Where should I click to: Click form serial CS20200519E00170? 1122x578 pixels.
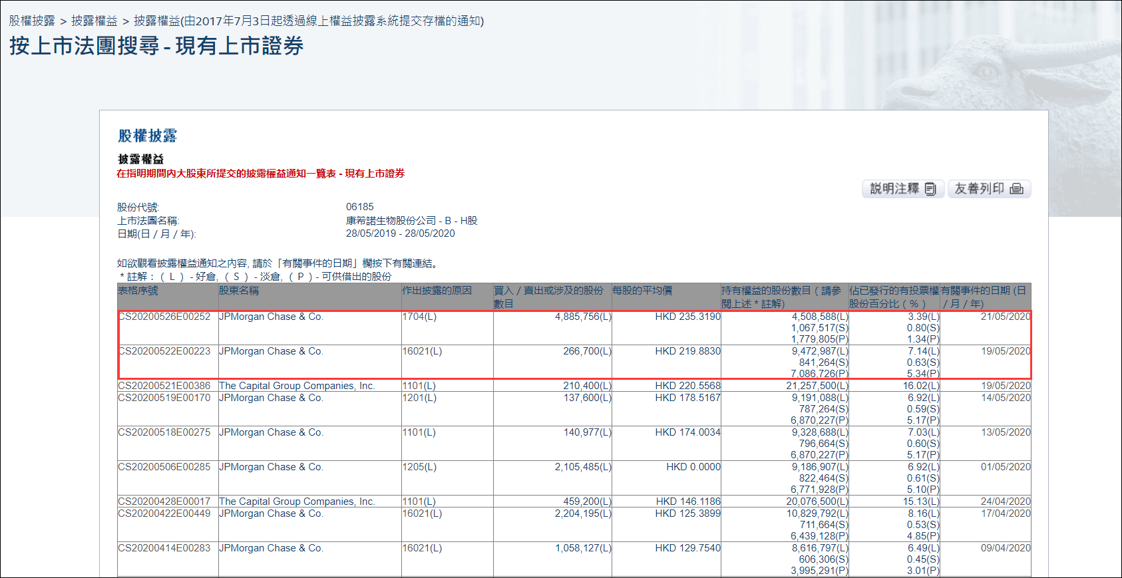[x=164, y=398]
